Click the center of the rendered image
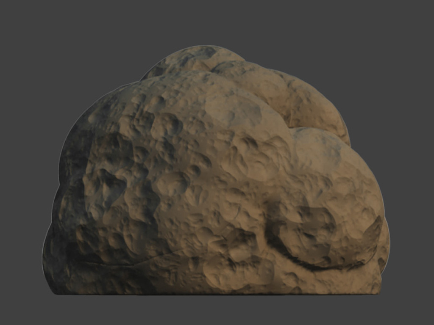 [217, 162]
